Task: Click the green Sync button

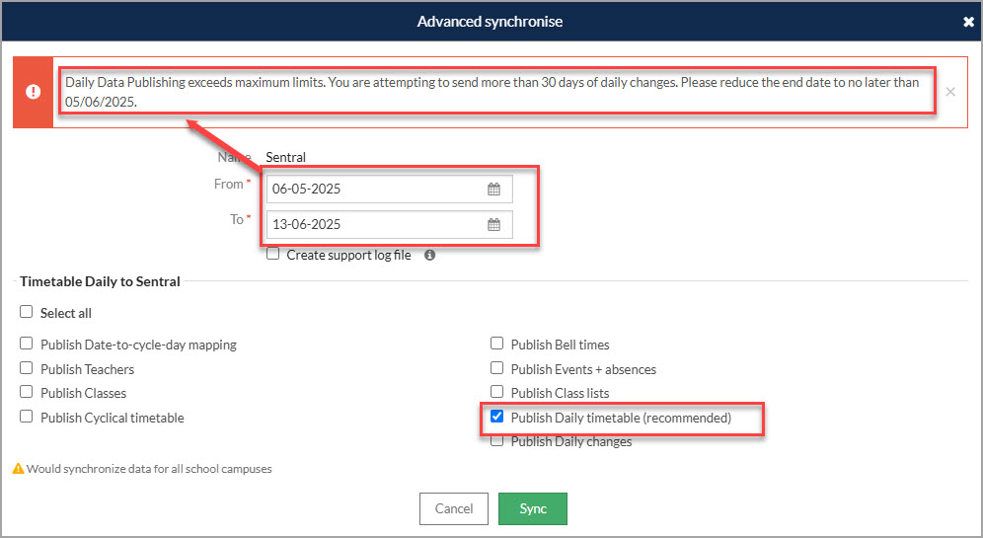Action: 533,508
